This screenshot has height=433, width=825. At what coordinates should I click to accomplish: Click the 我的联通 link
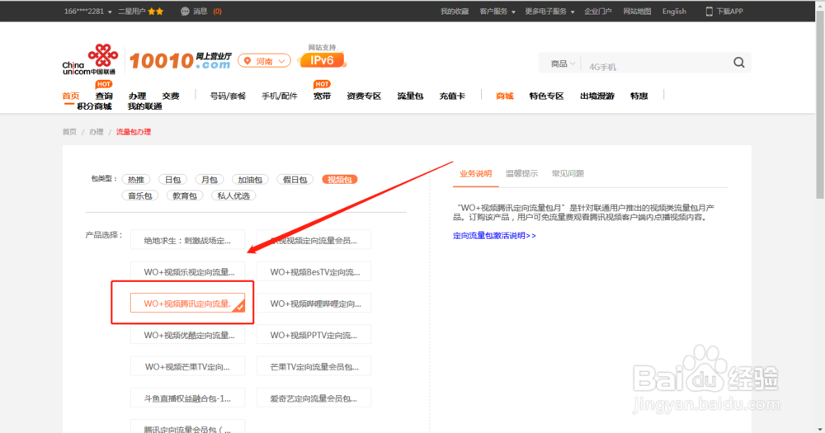pos(144,106)
